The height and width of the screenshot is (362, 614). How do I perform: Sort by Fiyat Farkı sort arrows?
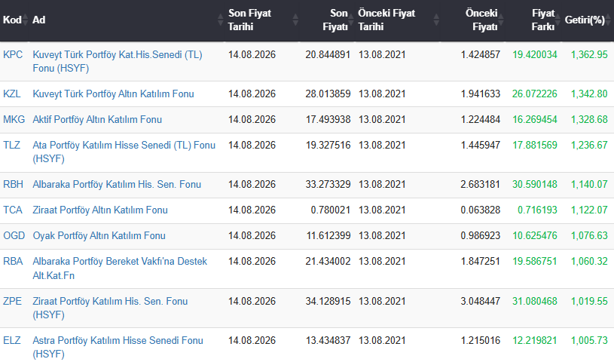[x=557, y=20]
